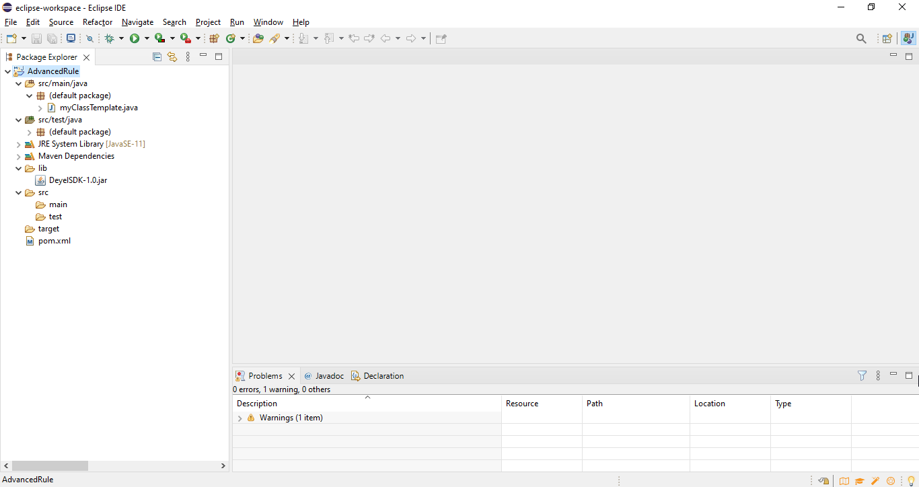Click the magnifier Search icon at top right
This screenshot has height=487, width=919.
point(861,38)
